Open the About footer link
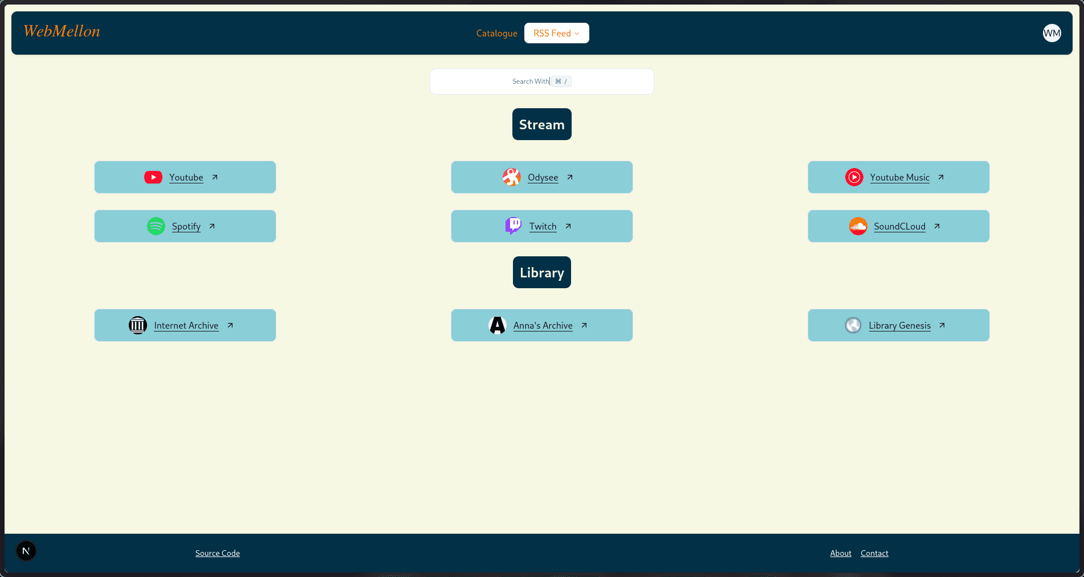The image size is (1084, 577). [841, 553]
